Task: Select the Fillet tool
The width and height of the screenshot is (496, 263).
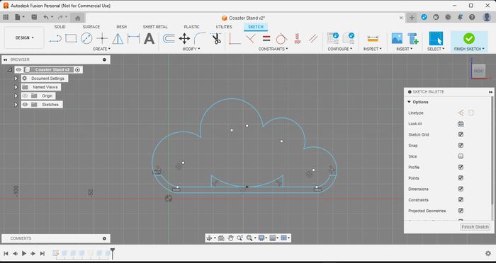Action: (x=200, y=38)
